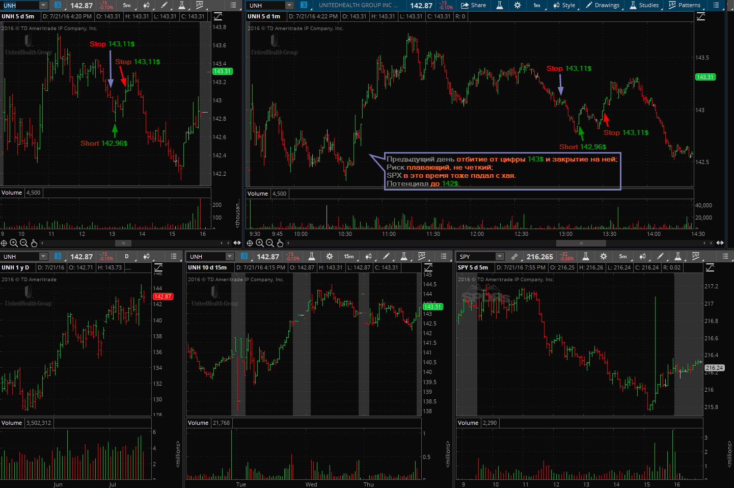Open studies flask in the UNH 15m chart
734x488 pixels.
(x=404, y=256)
